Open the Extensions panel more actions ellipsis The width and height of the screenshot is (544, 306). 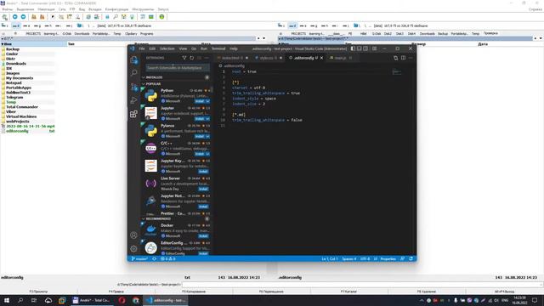coord(207,58)
